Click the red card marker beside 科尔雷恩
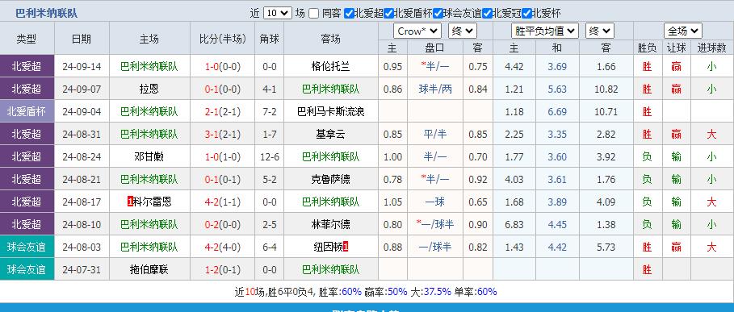 pos(130,202)
